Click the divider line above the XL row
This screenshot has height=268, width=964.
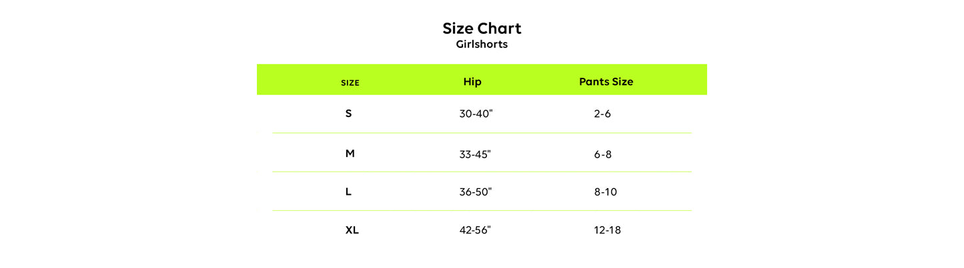[482, 211]
